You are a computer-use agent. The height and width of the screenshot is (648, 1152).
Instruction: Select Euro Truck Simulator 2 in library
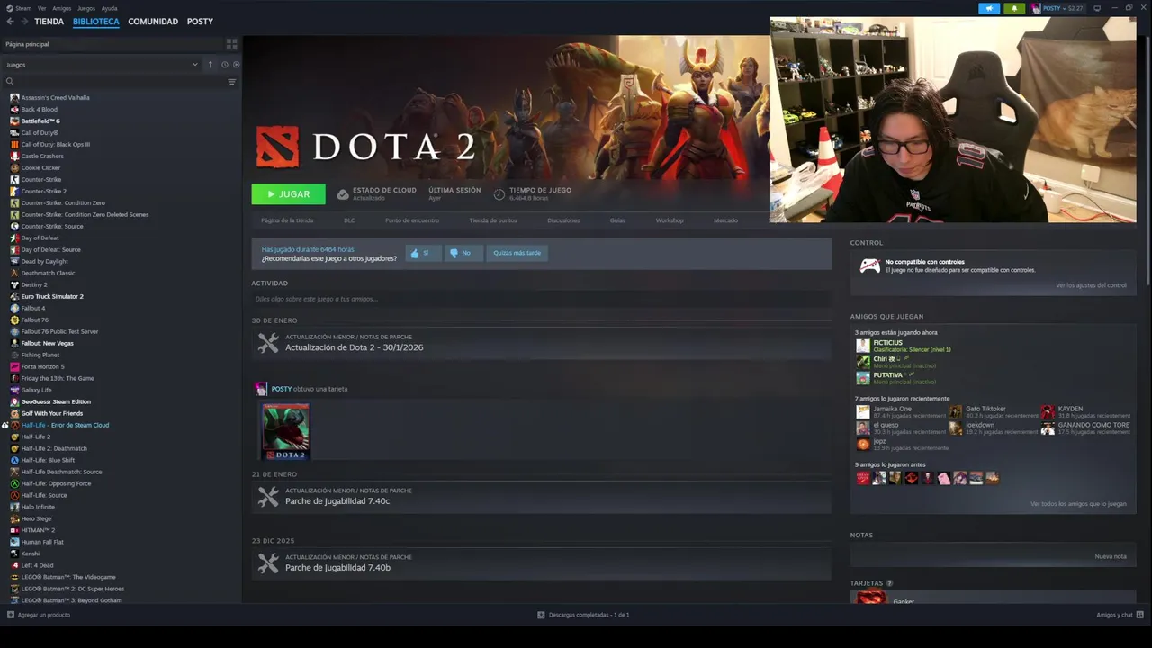[x=51, y=296]
